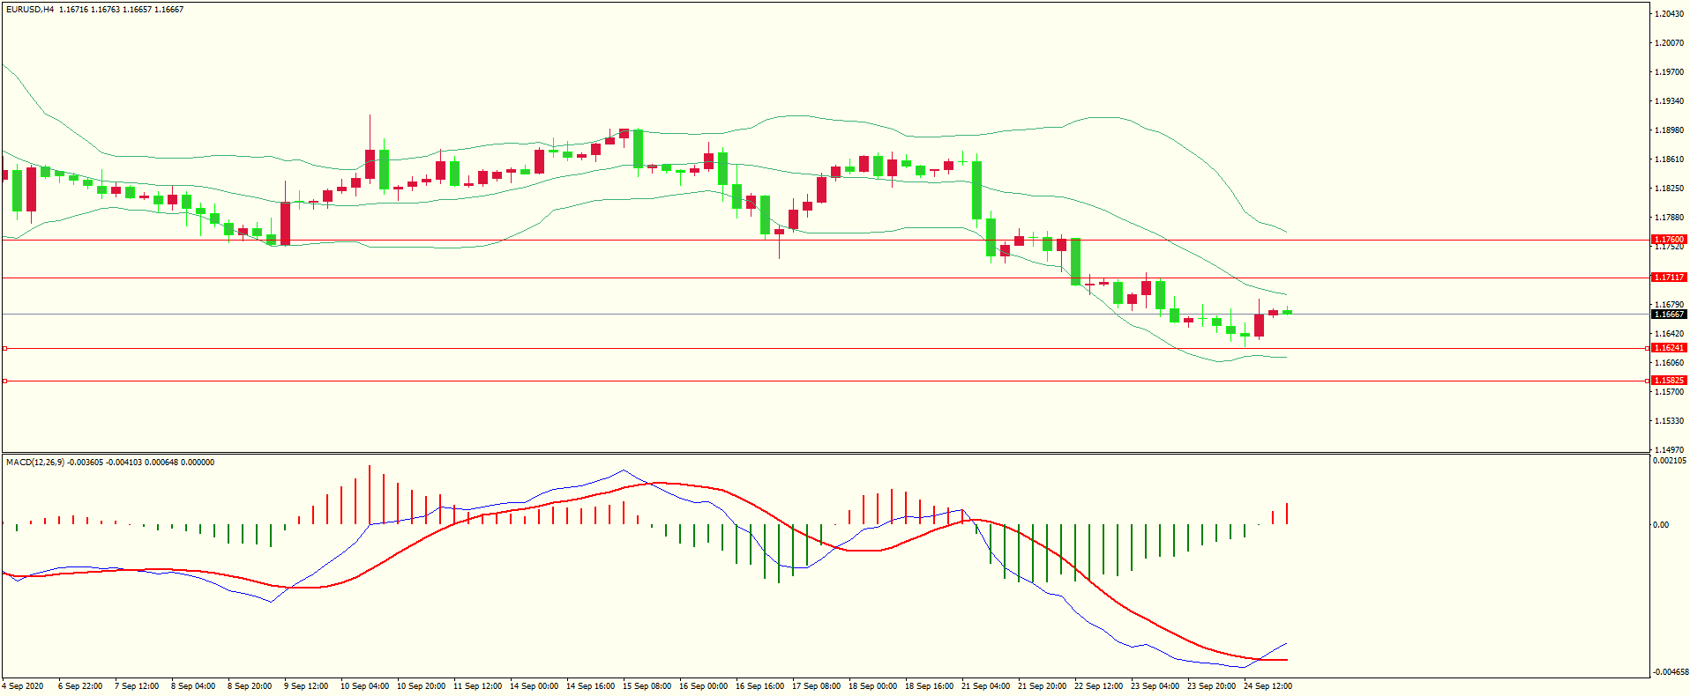Click the 16 Sep 00:00 time label
The height and width of the screenshot is (696, 1690).
pos(703,686)
